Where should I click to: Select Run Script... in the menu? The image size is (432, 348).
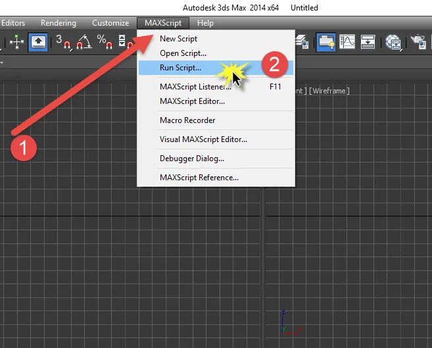[216, 68]
